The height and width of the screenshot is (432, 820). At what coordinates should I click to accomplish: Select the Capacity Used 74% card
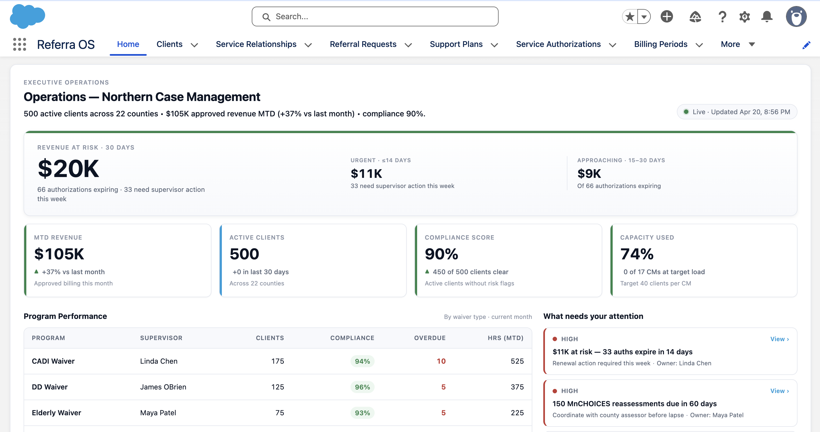pos(703,260)
